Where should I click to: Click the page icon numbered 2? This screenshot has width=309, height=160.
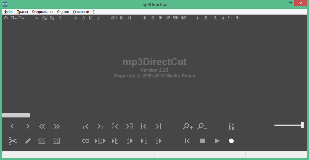(91, 18)
